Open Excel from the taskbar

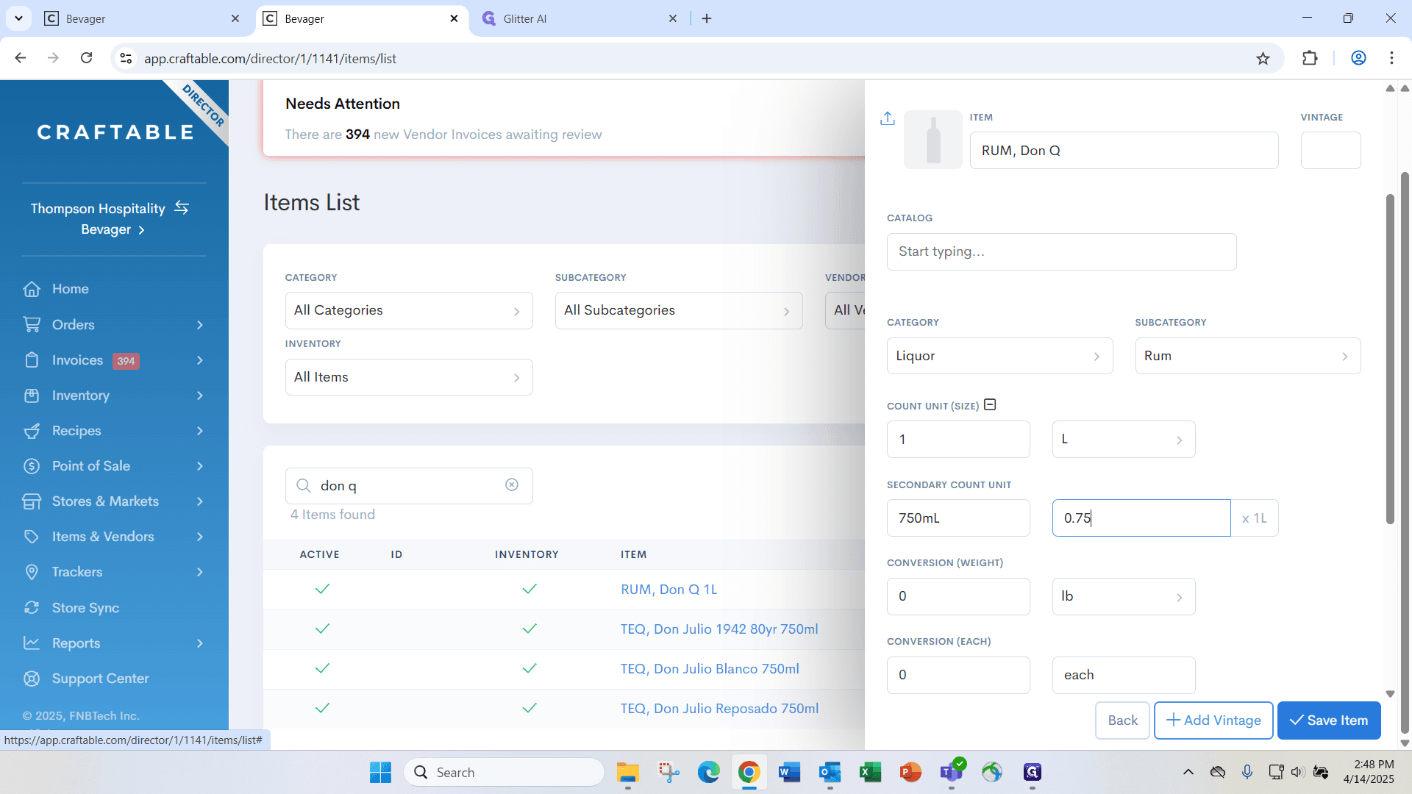tap(870, 773)
